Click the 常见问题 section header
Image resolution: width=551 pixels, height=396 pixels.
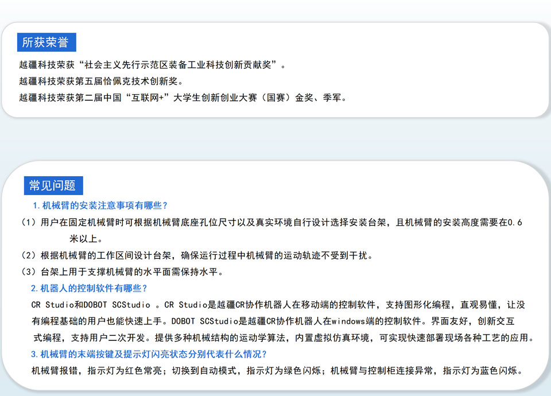pyautogui.click(x=53, y=185)
